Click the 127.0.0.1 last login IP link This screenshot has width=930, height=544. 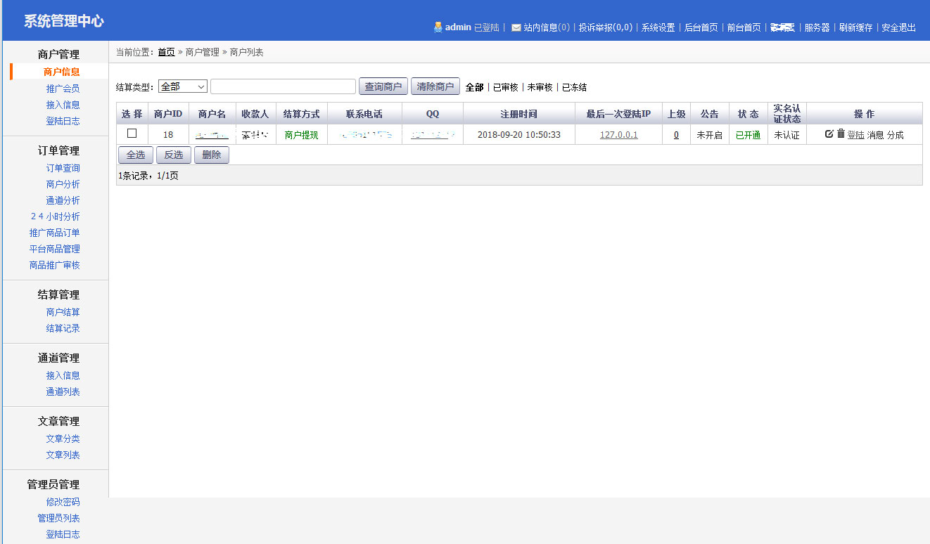click(x=618, y=135)
